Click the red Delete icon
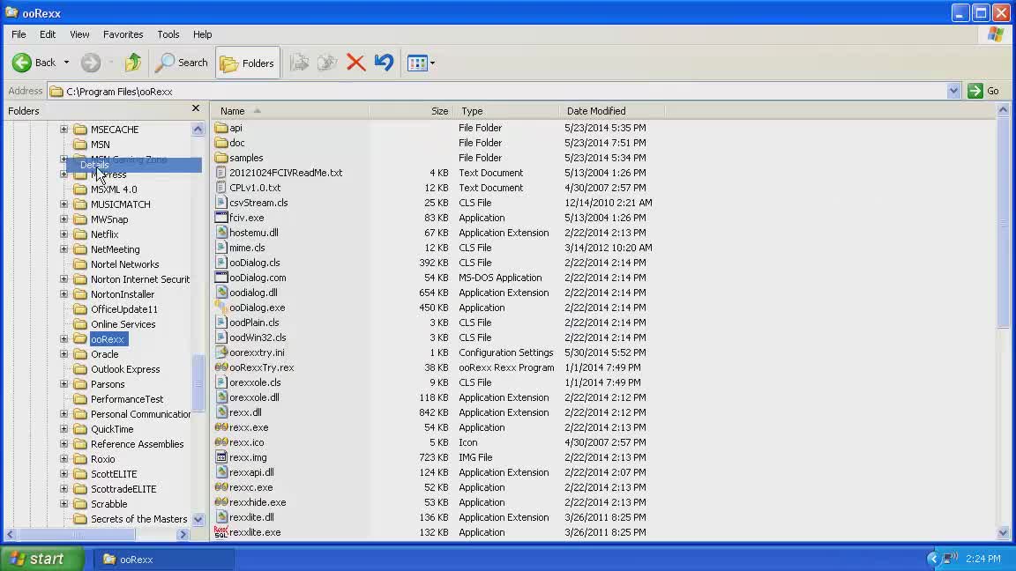 (x=355, y=63)
